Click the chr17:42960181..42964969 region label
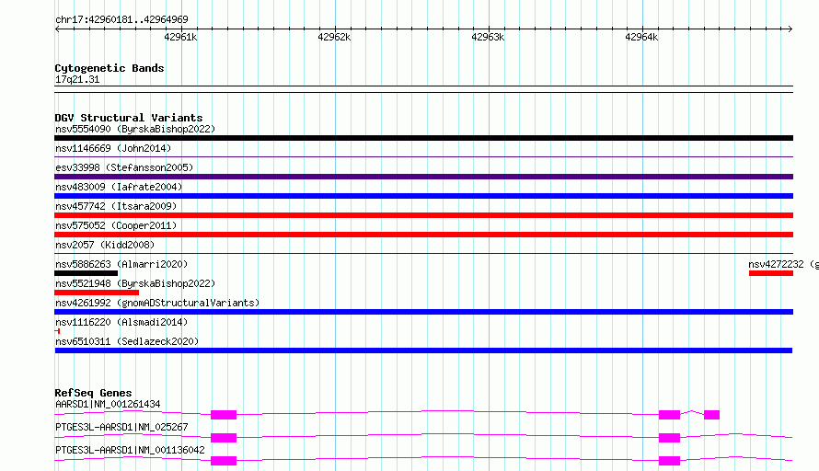819x471 pixels. (121, 19)
